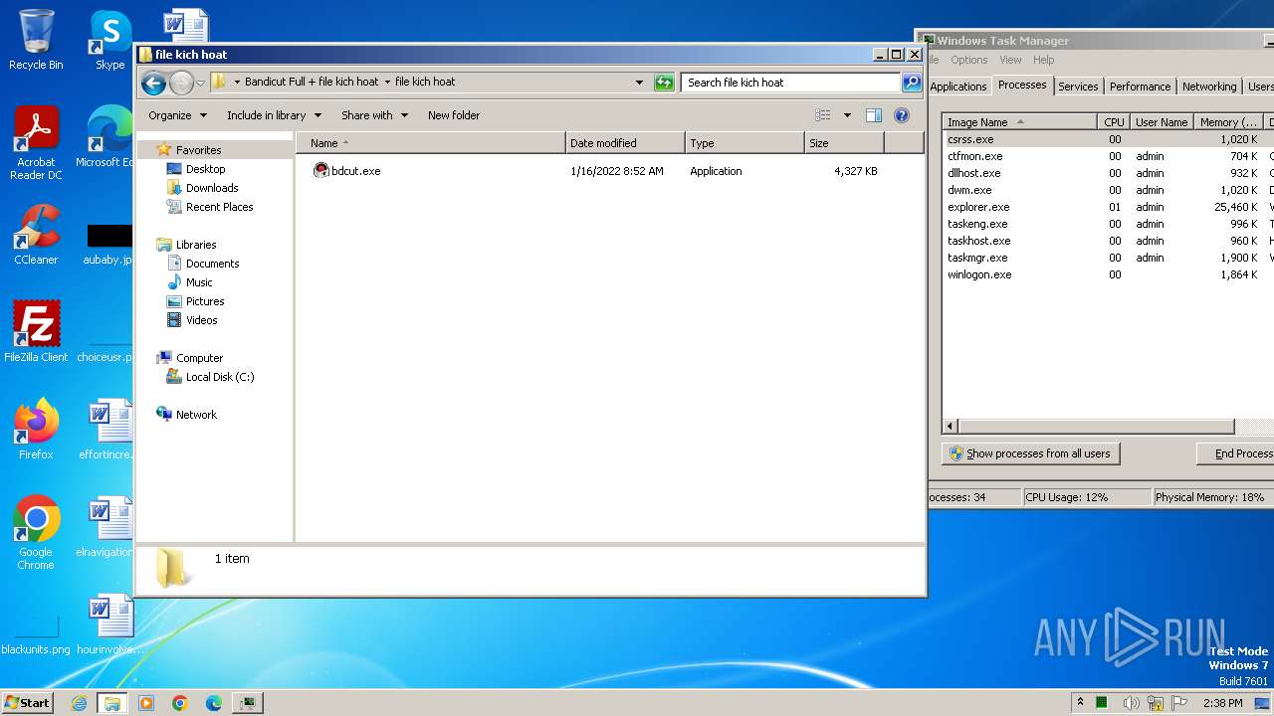Toggle the preview pane icon

[873, 115]
